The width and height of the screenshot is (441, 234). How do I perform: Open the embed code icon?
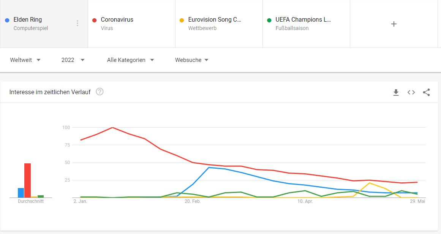411,92
